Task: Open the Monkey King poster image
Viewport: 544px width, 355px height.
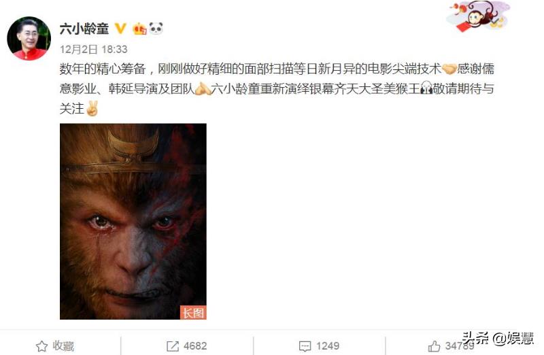Action: pos(133,222)
